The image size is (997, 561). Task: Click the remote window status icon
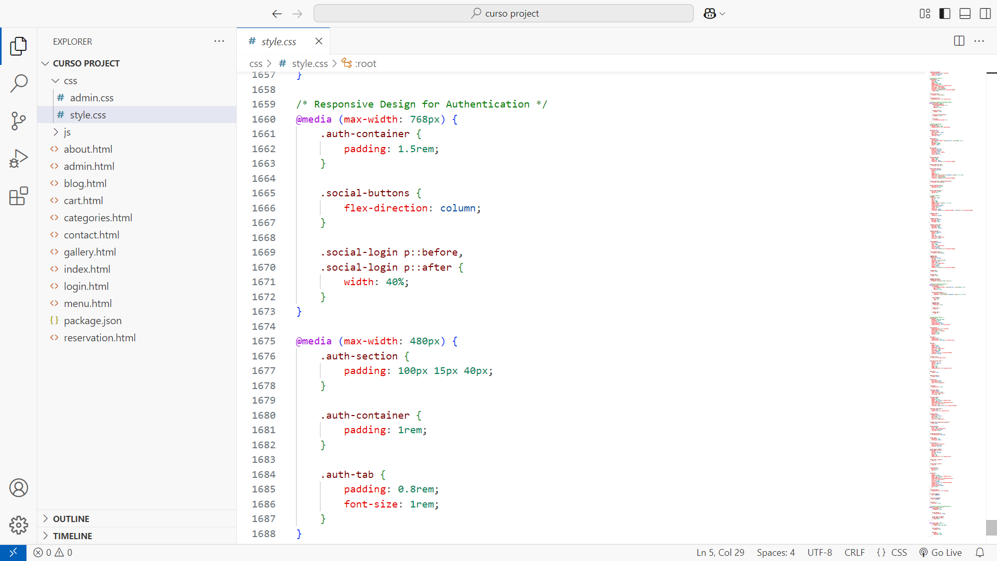(x=13, y=553)
